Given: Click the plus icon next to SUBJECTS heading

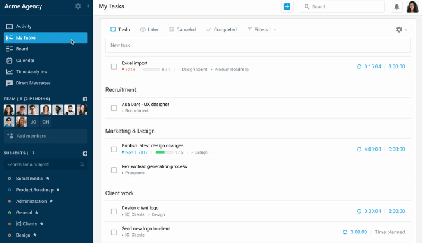Looking at the screenshot, I should tap(85, 153).
